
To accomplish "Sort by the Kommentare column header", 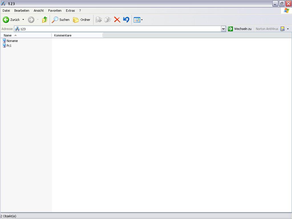I will click(77, 35).
